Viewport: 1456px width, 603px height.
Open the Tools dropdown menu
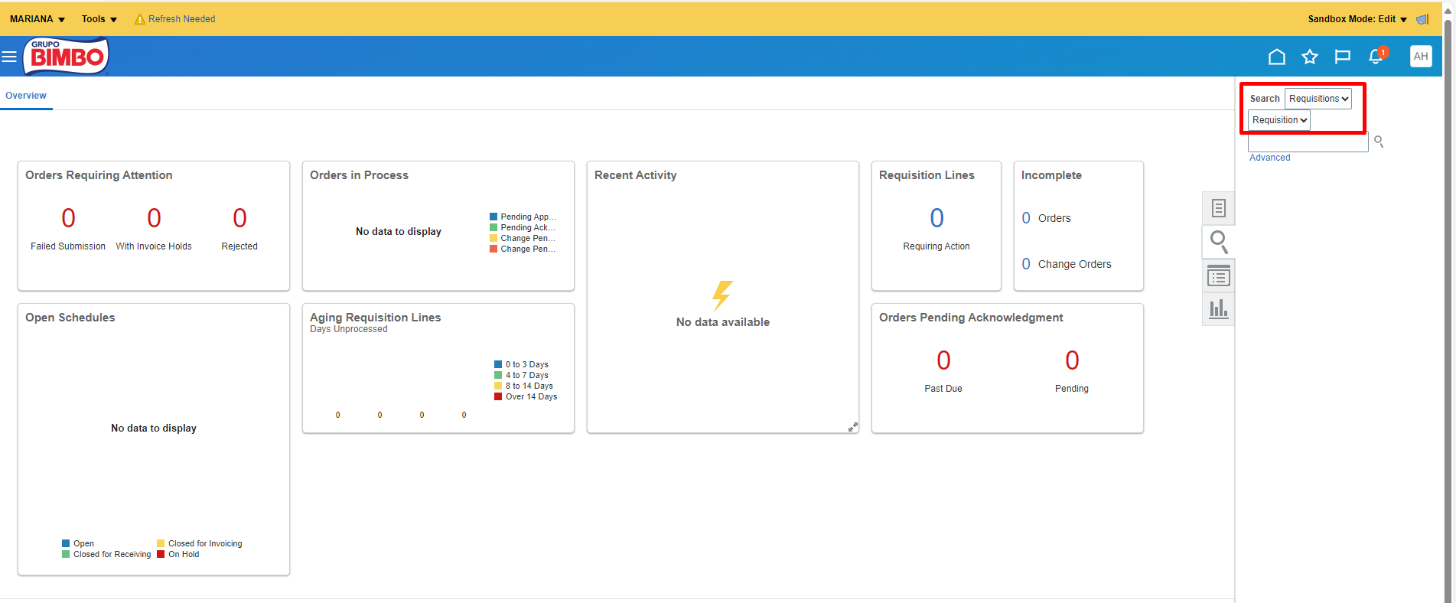tap(99, 19)
